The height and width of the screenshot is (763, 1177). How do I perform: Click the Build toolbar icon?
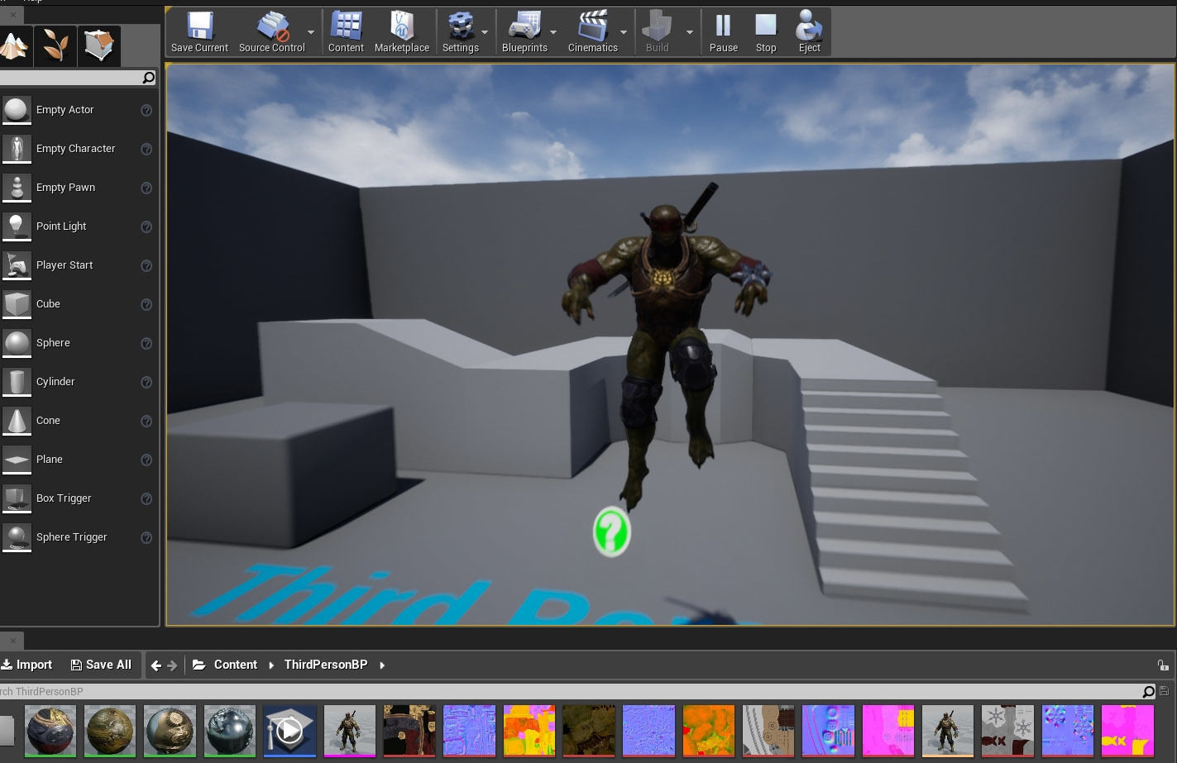click(657, 33)
